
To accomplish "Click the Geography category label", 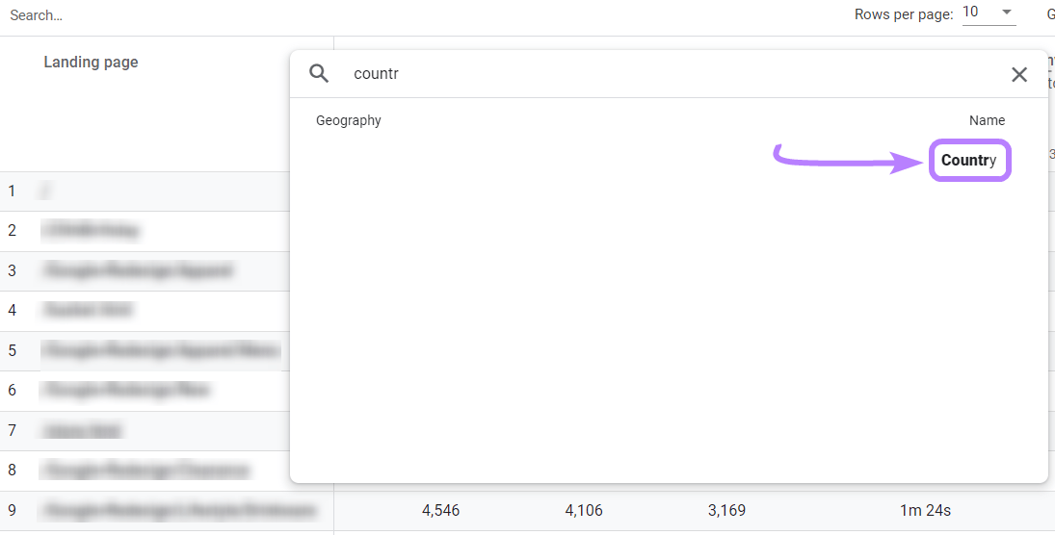I will click(x=349, y=120).
